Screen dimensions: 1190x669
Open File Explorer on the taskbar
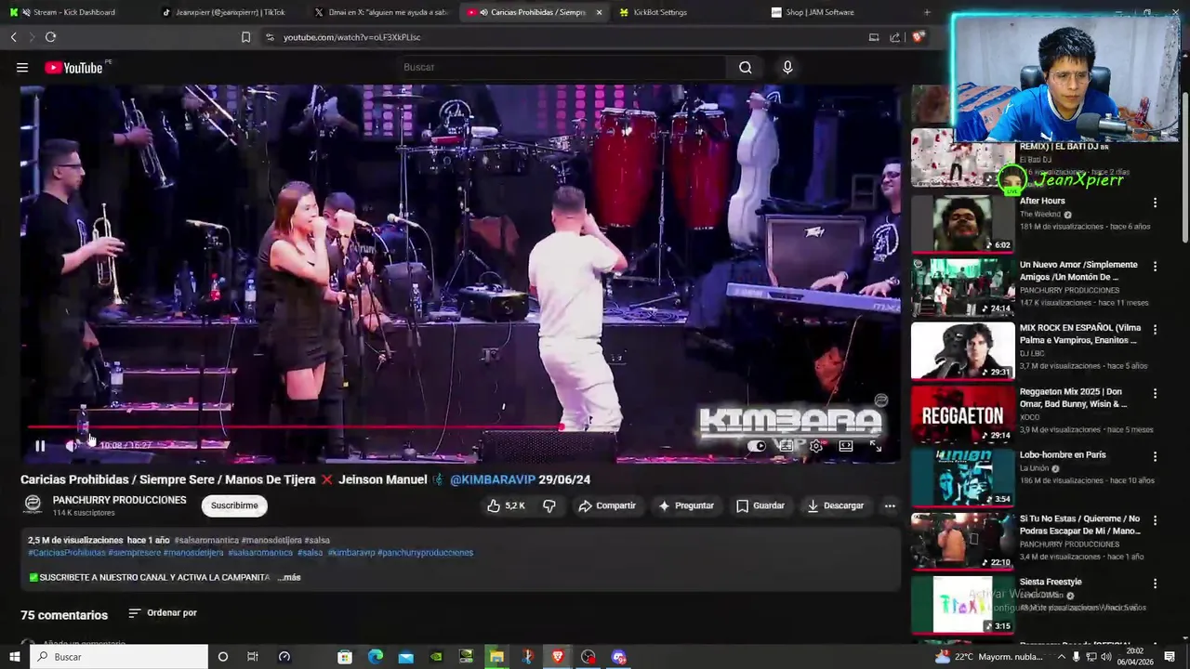(x=497, y=657)
